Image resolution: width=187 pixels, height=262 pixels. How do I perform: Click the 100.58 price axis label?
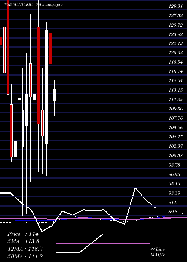[x=176, y=156]
